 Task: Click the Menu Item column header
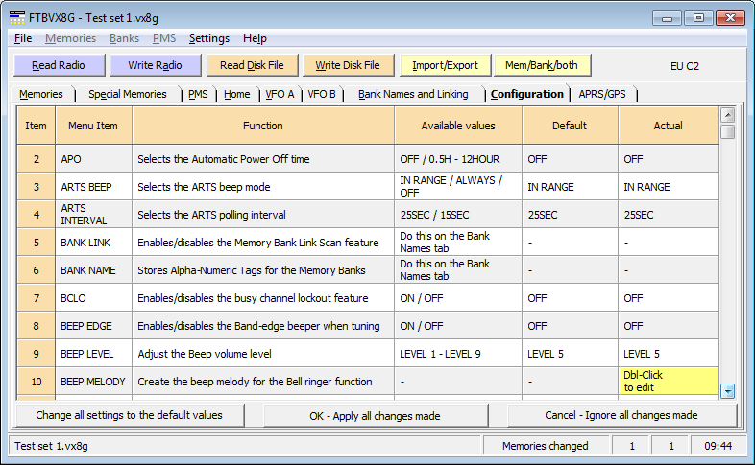(x=93, y=126)
